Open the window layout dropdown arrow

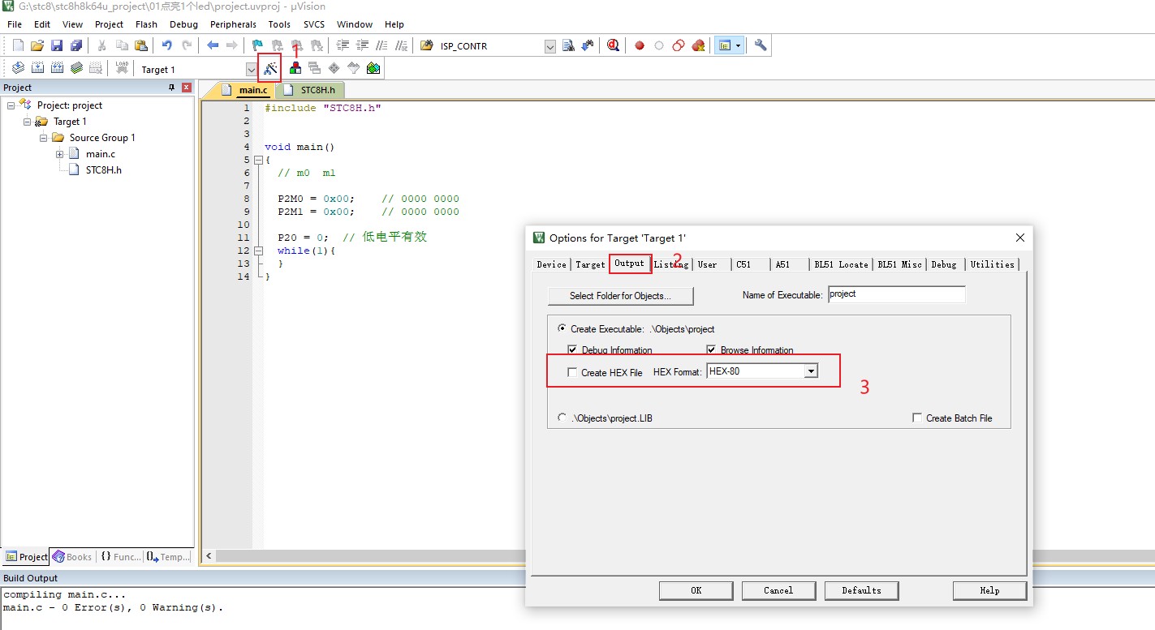(x=738, y=45)
